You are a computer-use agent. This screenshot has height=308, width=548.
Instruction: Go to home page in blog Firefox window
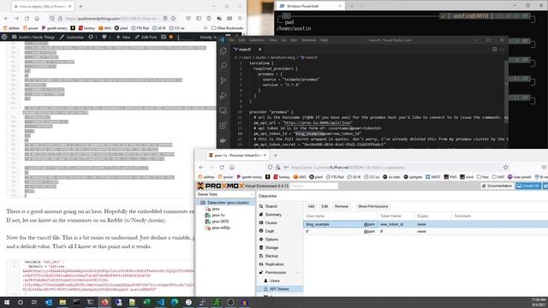coord(37,18)
